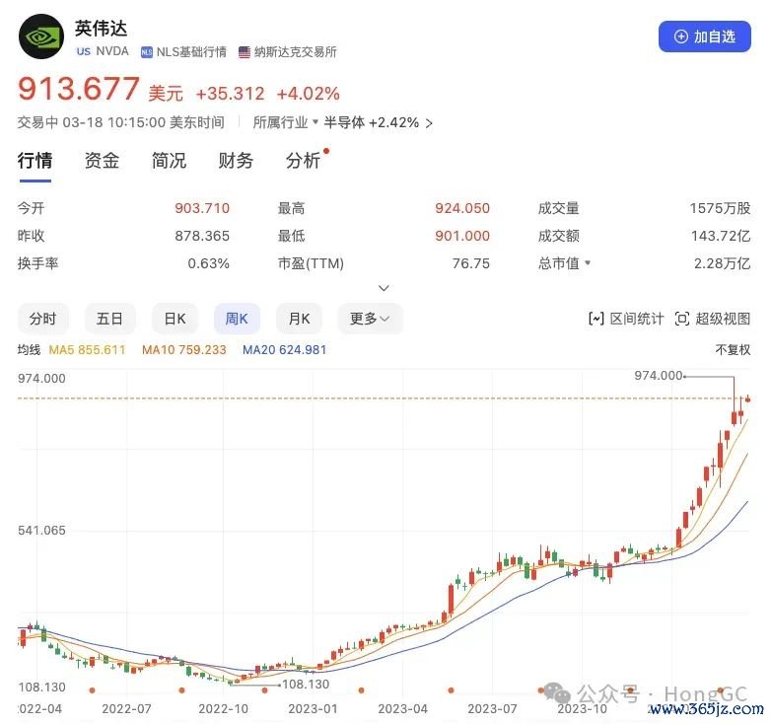
Task: Click the MA20 624.981 indicator
Action: click(284, 350)
